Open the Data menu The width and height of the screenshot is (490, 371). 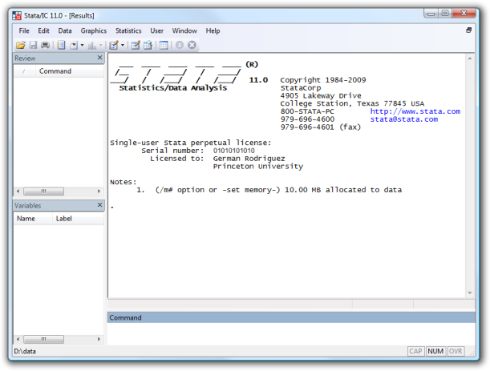tap(65, 30)
